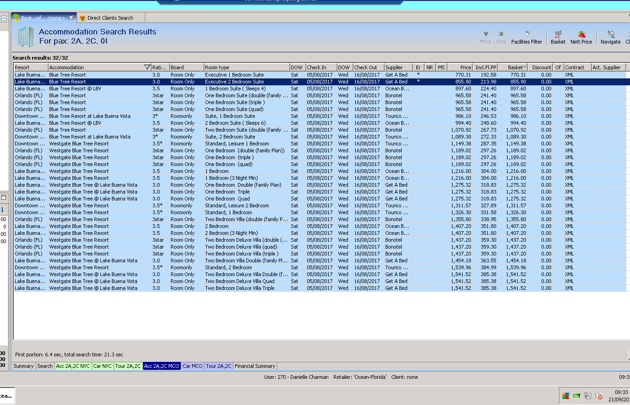Click the 1,454.18 price cell
The width and height of the screenshot is (630, 405).
coord(461,261)
